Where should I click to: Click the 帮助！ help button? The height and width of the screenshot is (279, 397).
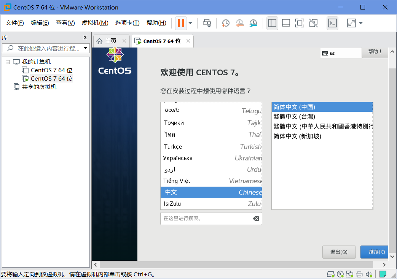click(375, 52)
